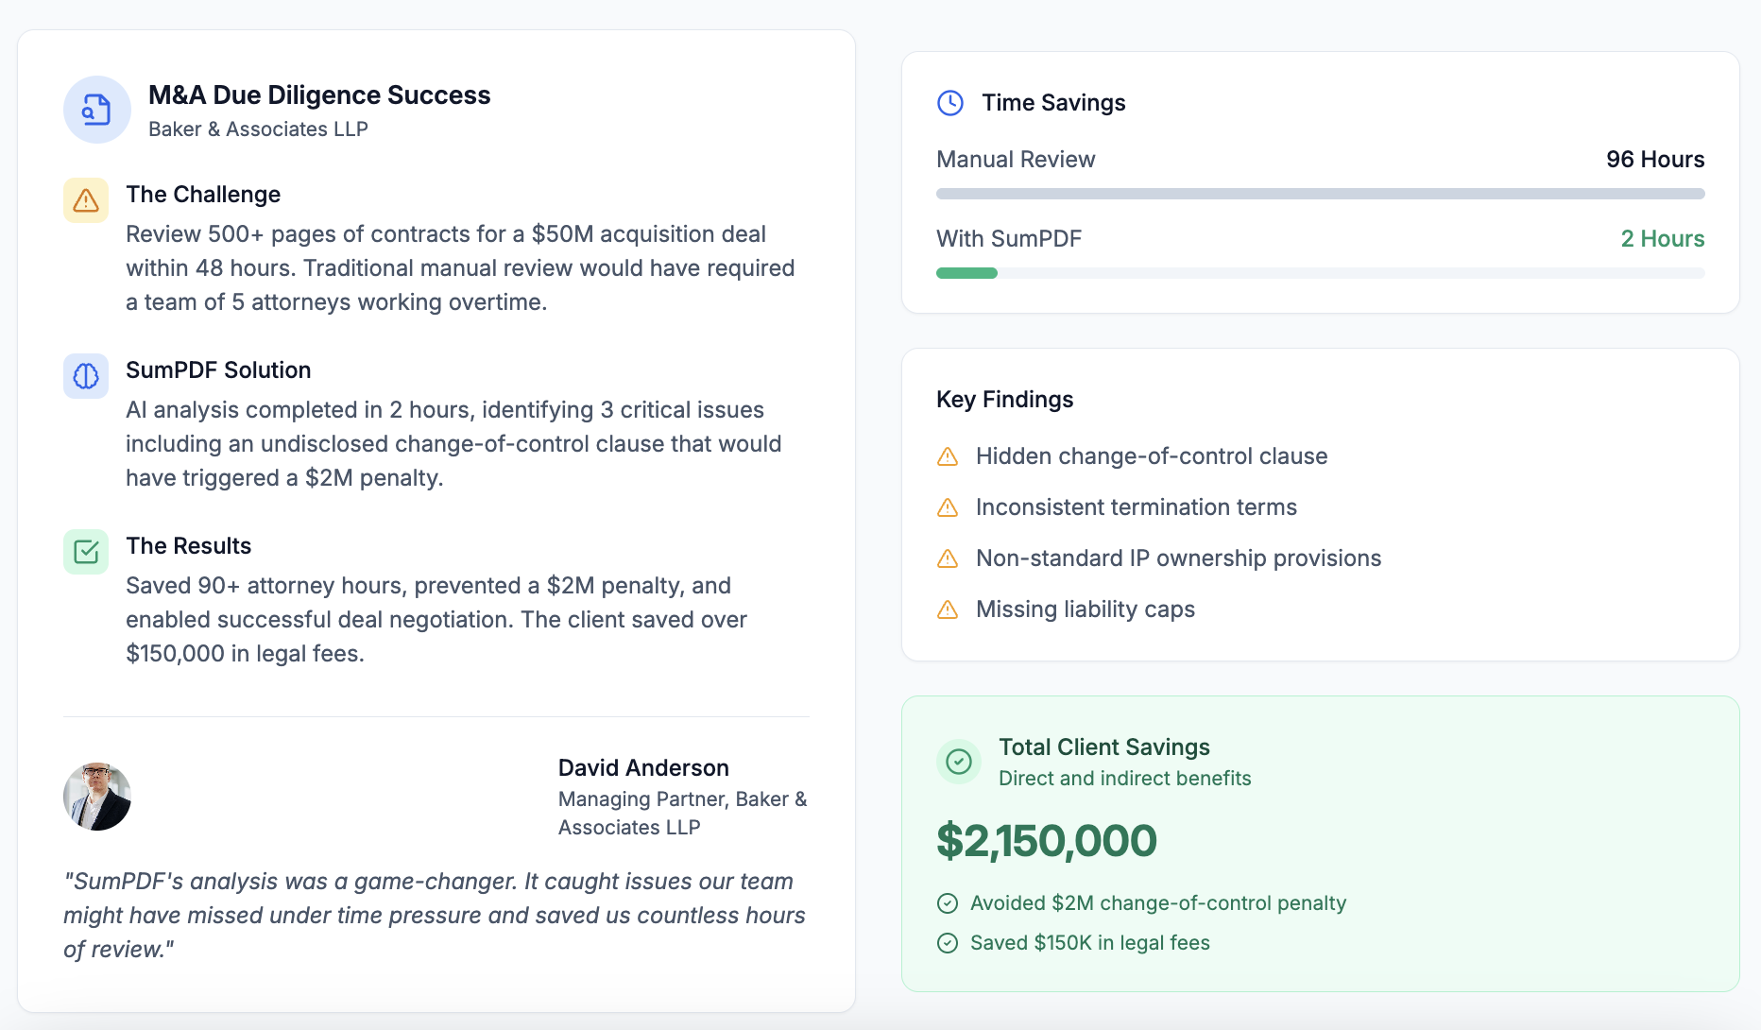
Task: Click the $2,150,000 savings amount
Action: [x=1047, y=841]
